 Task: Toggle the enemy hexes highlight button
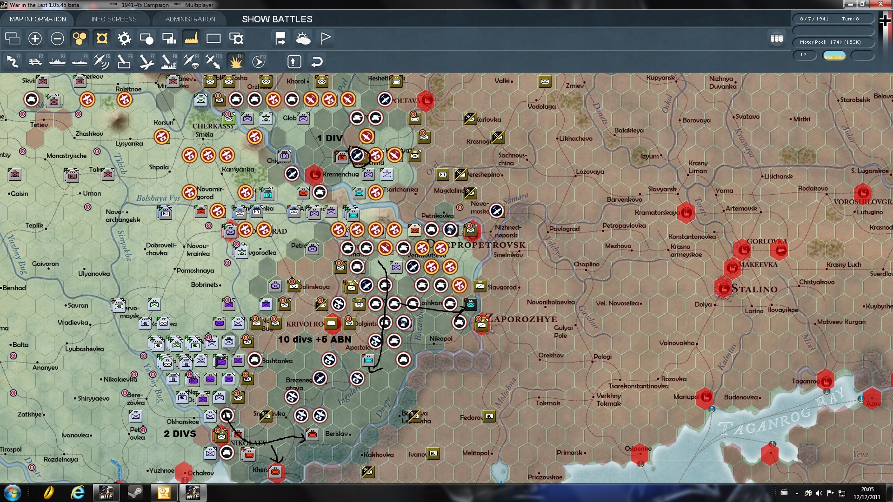tap(102, 38)
